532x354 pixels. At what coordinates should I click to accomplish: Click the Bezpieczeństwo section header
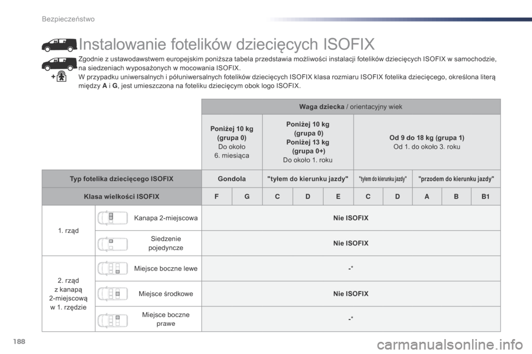click(68, 19)
